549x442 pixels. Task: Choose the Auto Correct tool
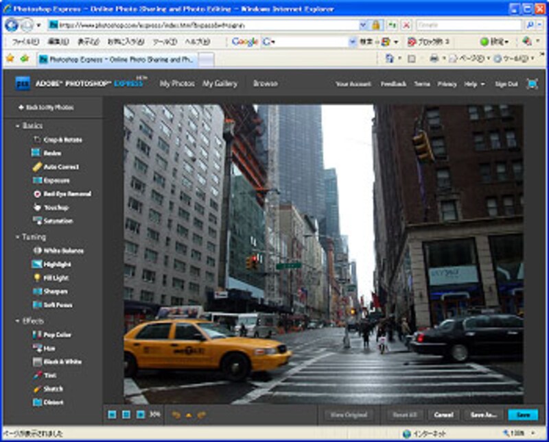point(60,167)
